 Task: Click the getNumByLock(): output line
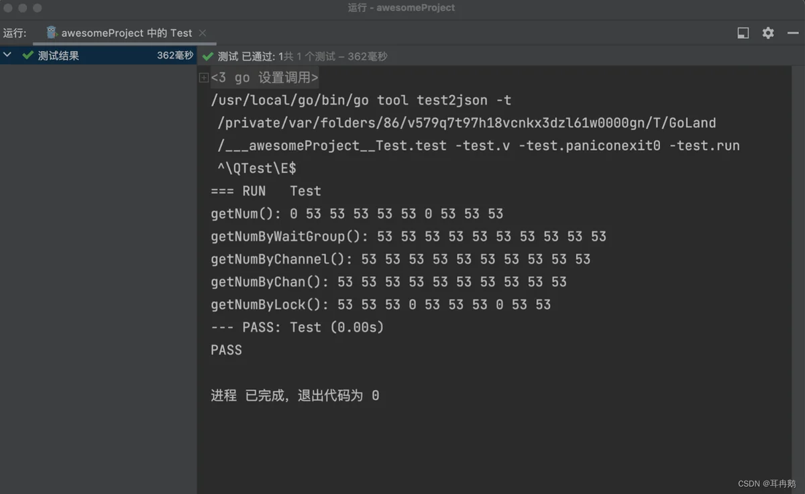380,305
